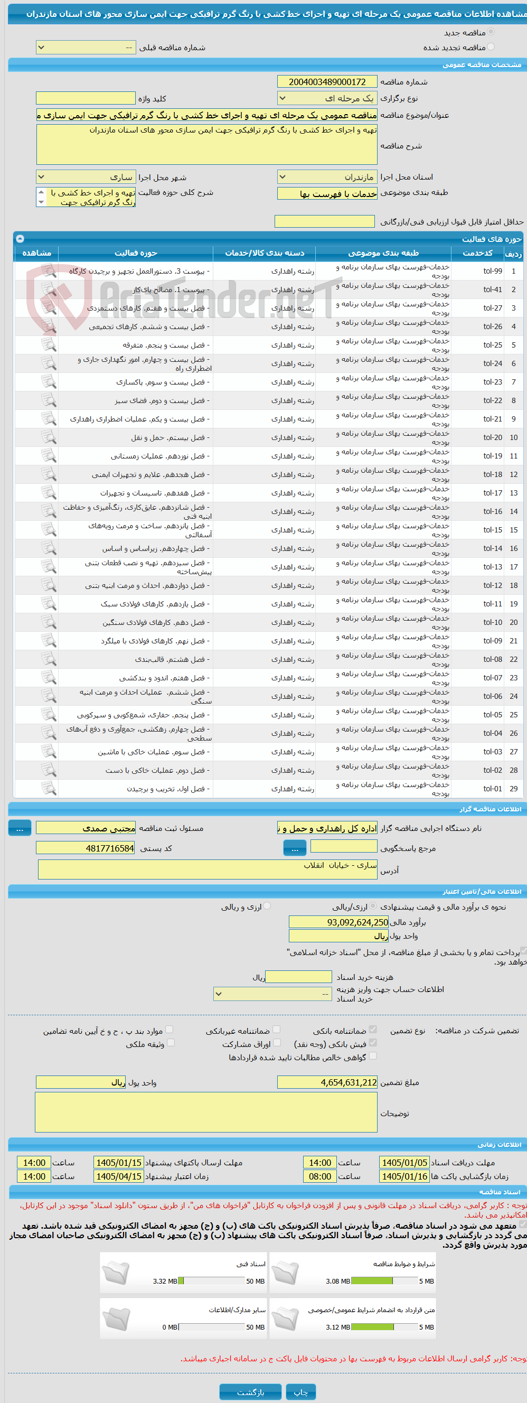Open متن قرارداد folder icon
This screenshot has height=1403, width=527.
coord(285,1318)
